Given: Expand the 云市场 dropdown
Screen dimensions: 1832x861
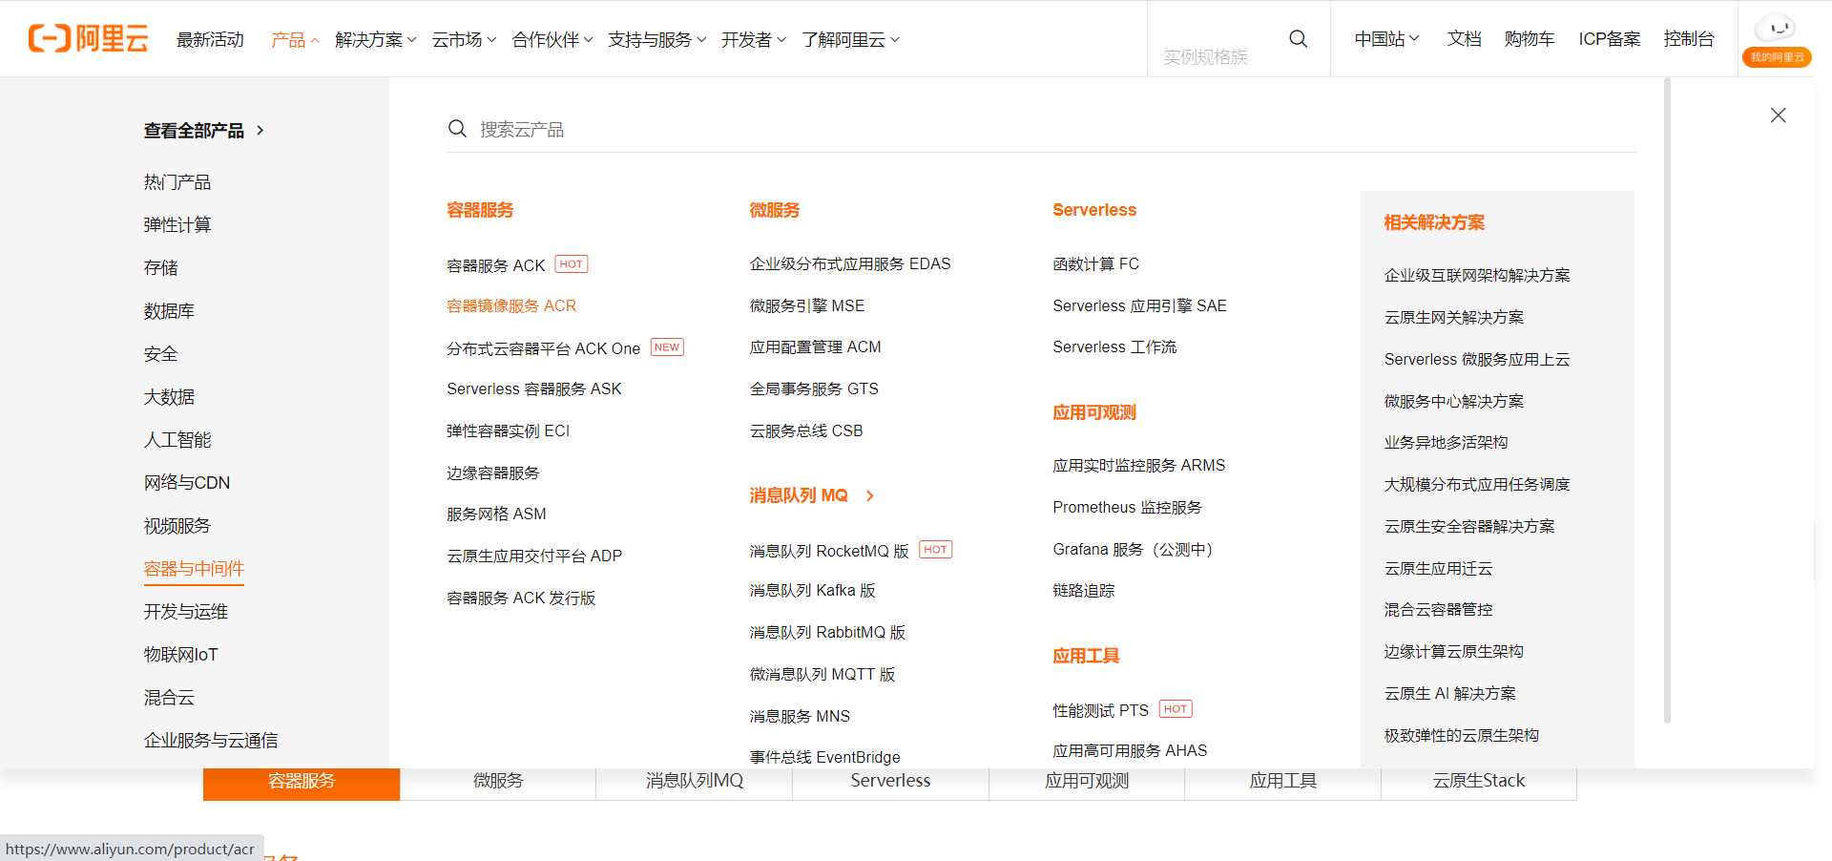Looking at the screenshot, I should 464,39.
